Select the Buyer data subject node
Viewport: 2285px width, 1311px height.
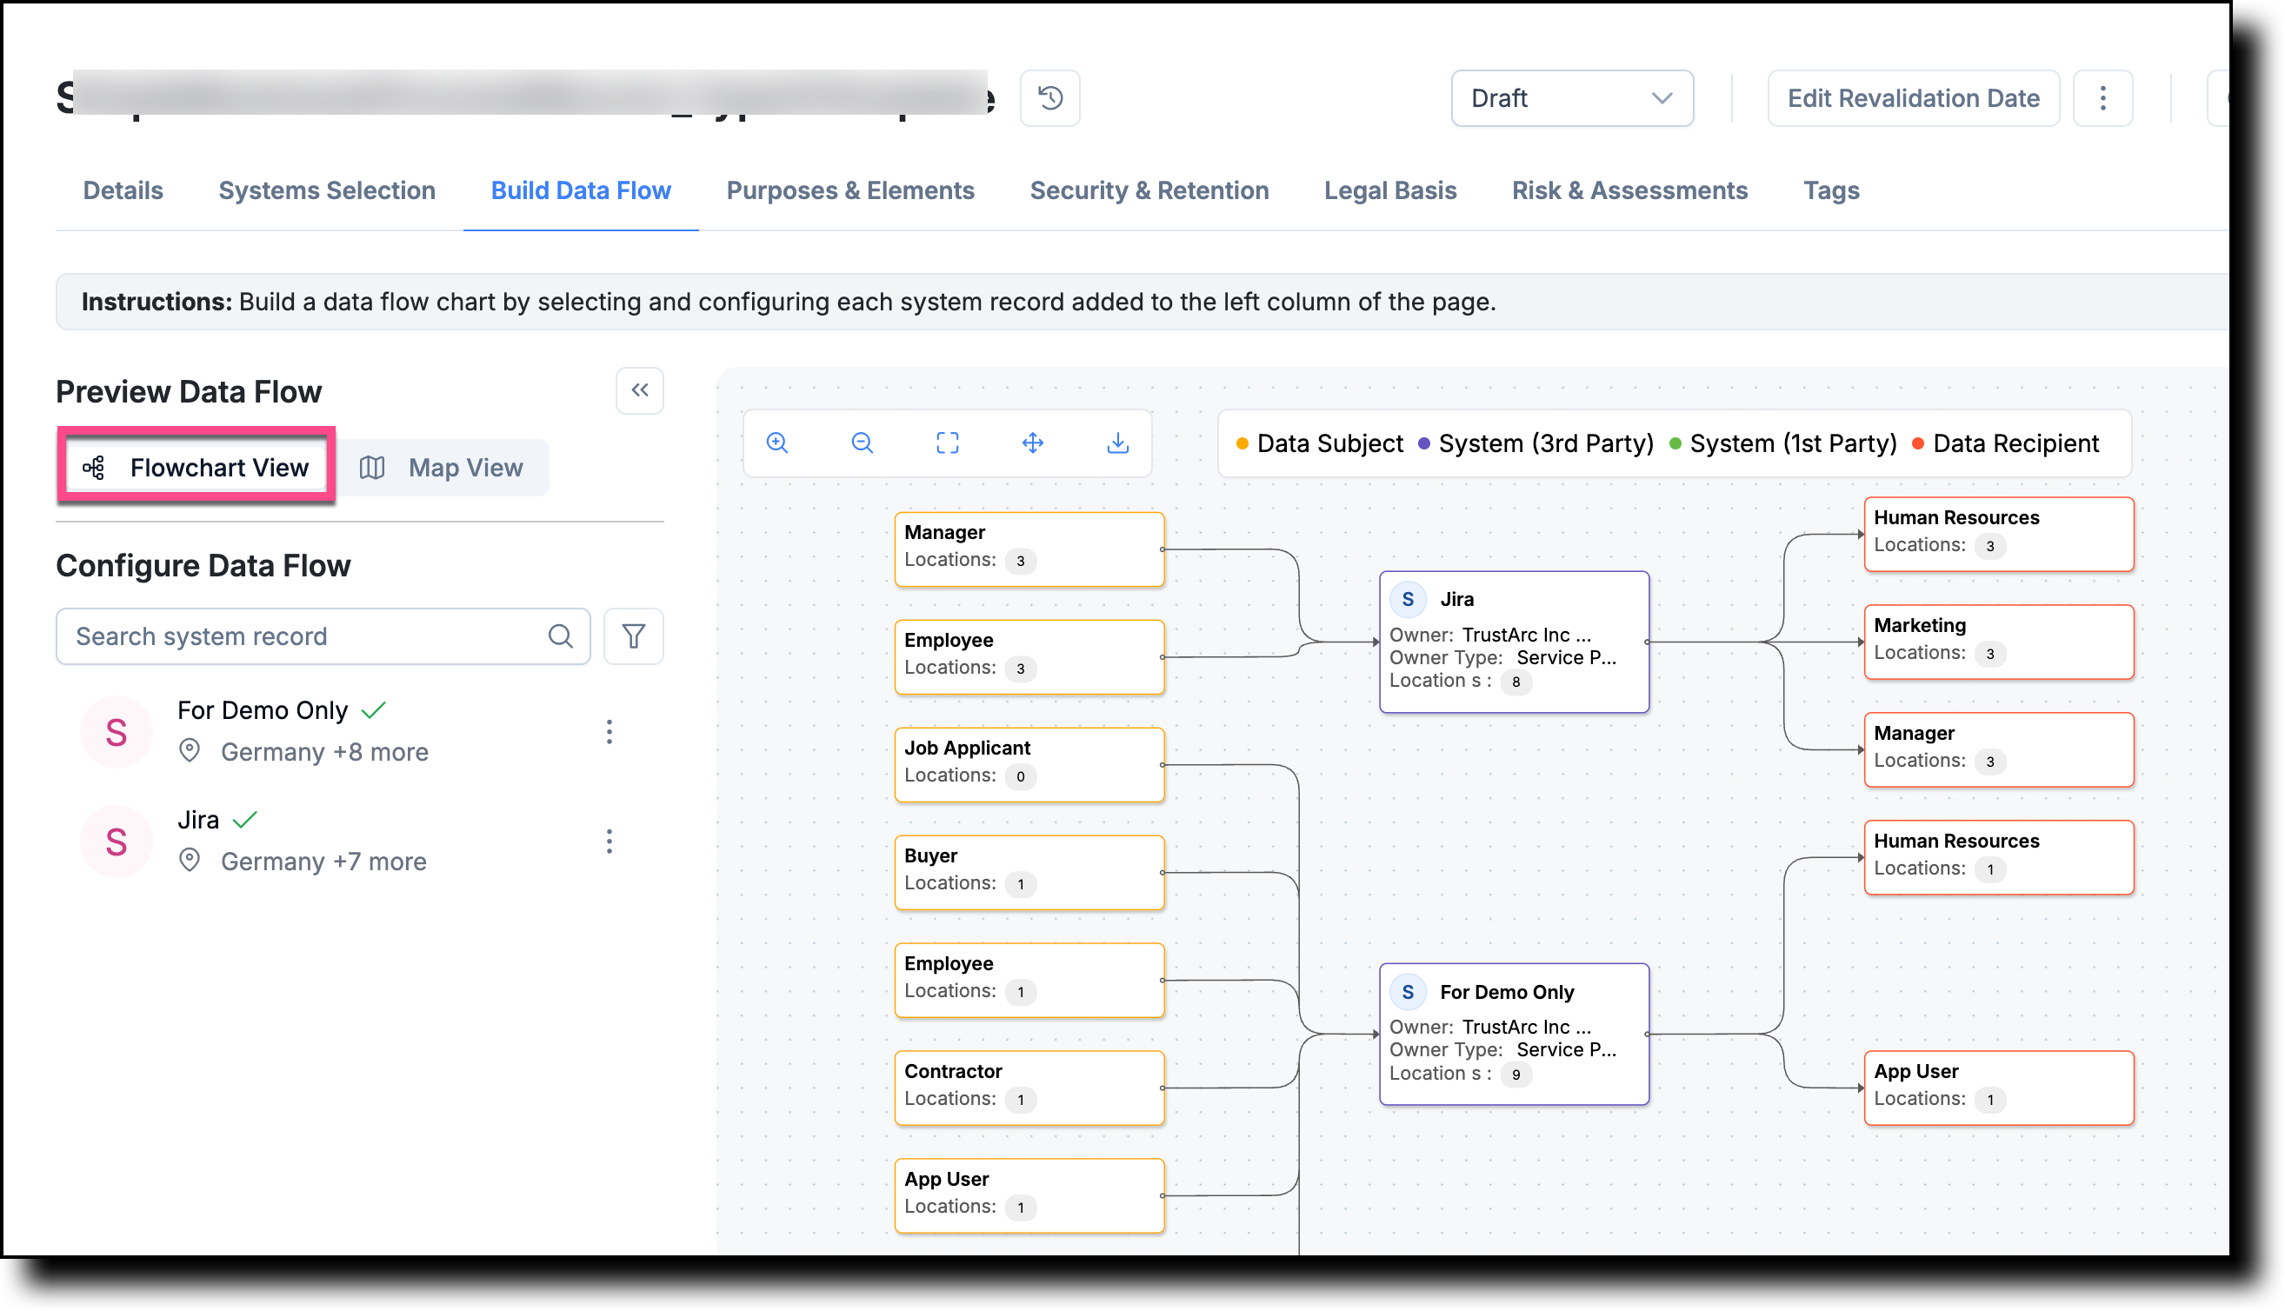coord(1029,872)
